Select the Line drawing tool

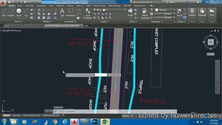4,12
